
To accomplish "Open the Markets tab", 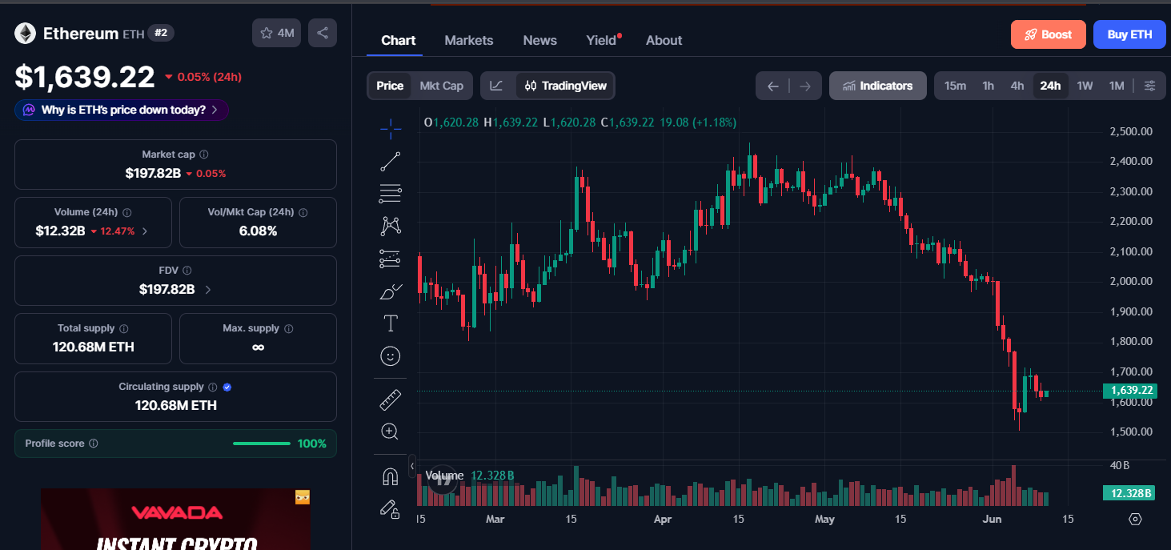I will (x=469, y=40).
